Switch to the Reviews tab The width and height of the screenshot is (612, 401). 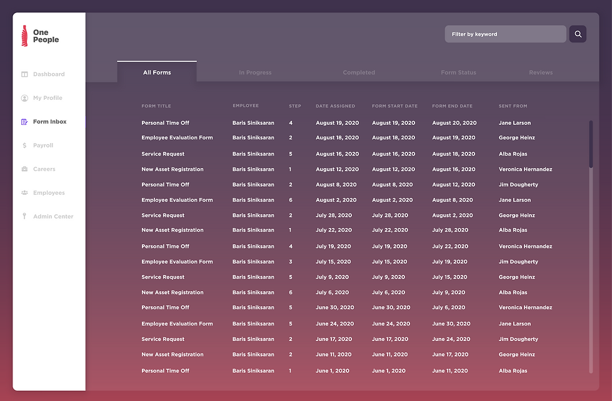[541, 72]
